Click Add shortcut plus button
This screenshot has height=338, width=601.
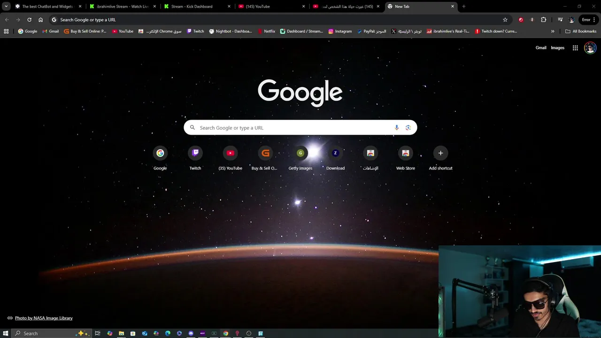pyautogui.click(x=440, y=153)
